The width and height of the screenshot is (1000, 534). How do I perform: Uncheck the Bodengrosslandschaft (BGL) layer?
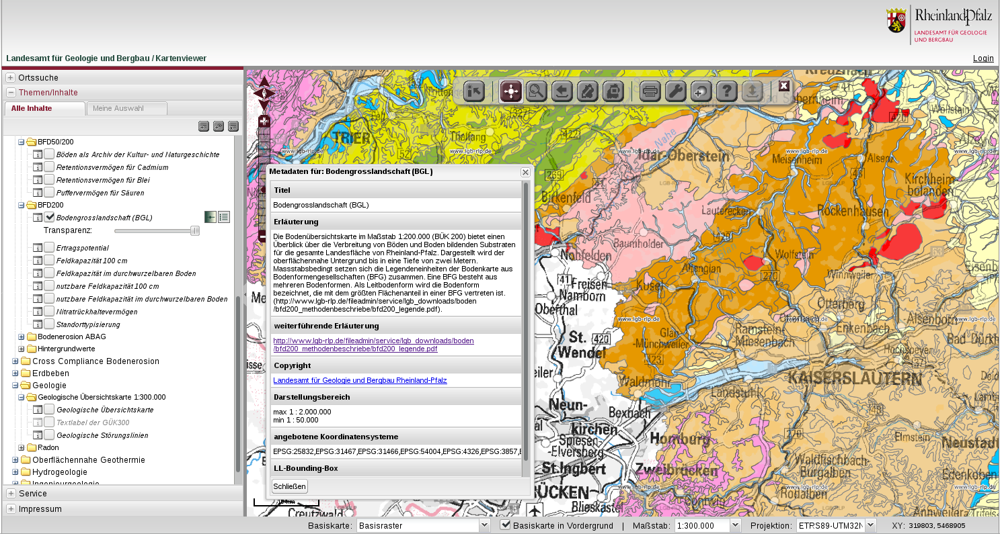(x=50, y=217)
